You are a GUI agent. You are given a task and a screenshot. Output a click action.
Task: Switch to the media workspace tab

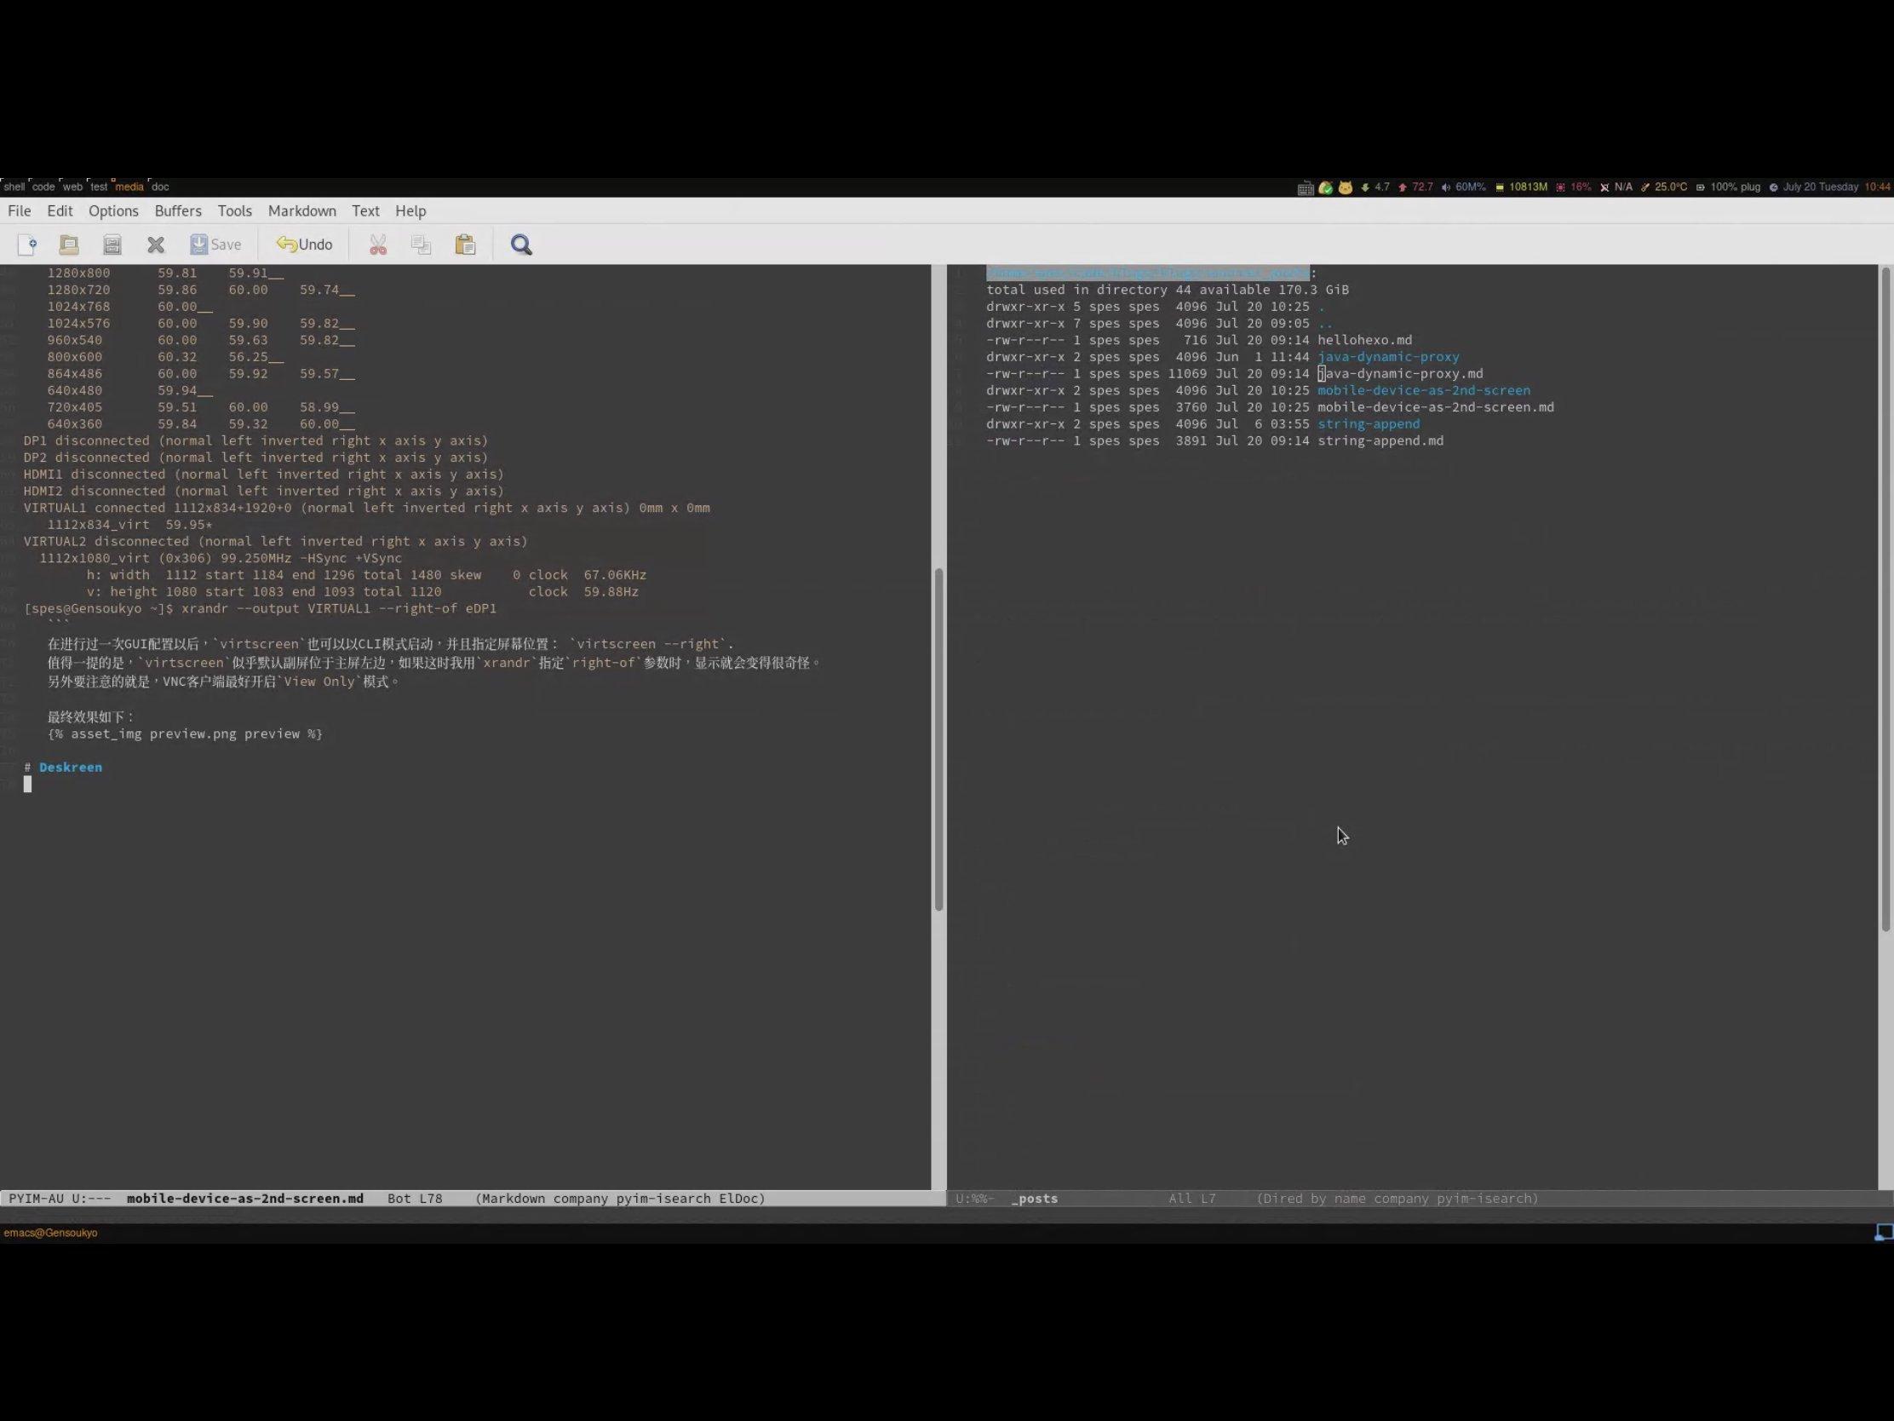click(x=129, y=187)
